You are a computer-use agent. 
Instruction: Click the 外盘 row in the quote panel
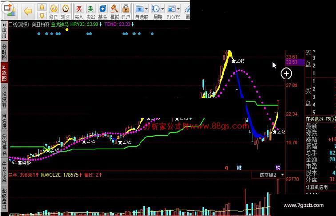[x=320, y=180]
